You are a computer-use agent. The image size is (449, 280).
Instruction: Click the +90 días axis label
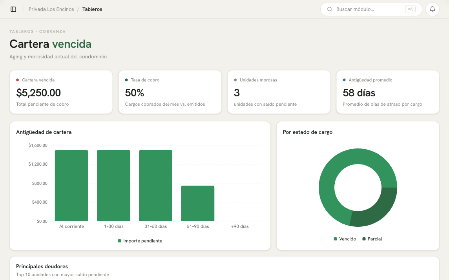pos(240,226)
